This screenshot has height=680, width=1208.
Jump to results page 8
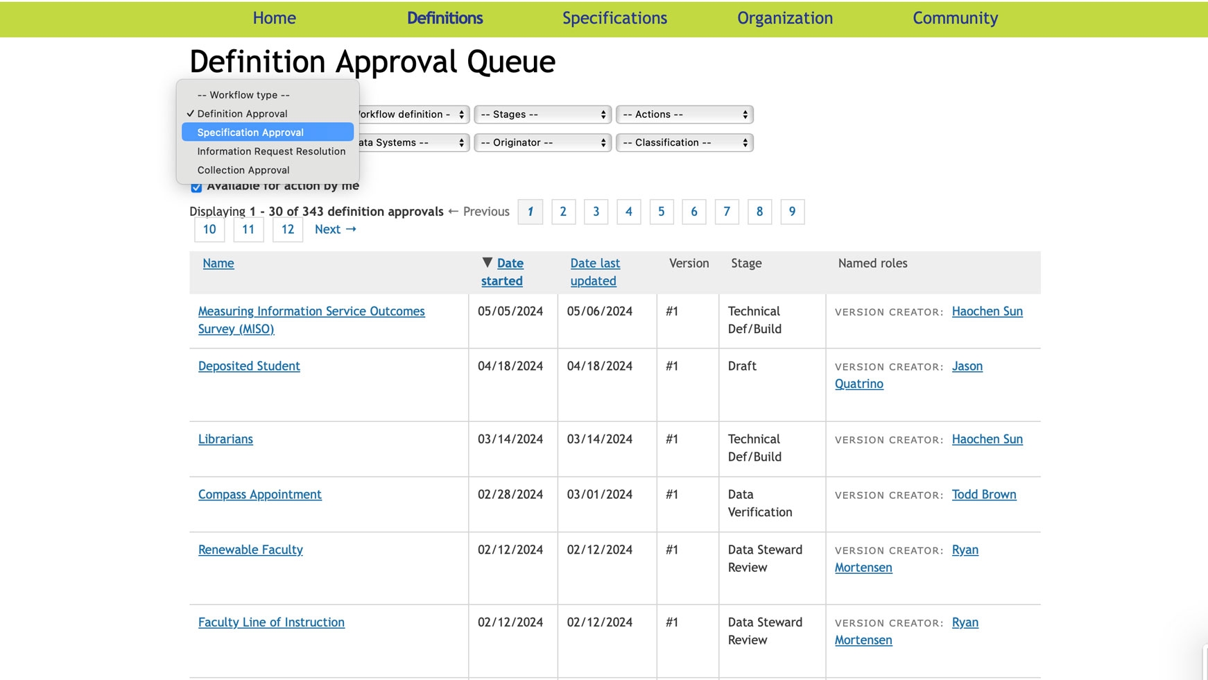pyautogui.click(x=759, y=212)
